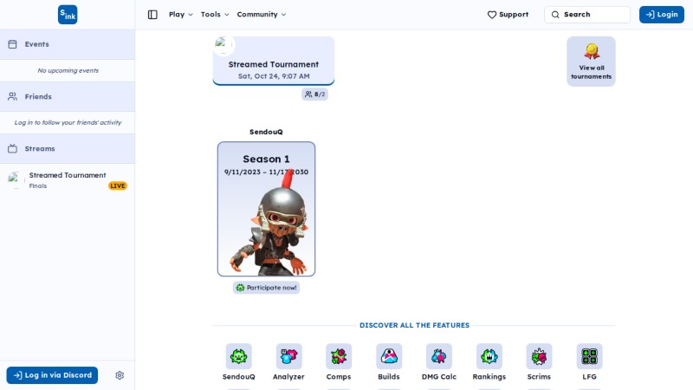Open the LFG feature icon
693x390 pixels.
click(x=590, y=356)
